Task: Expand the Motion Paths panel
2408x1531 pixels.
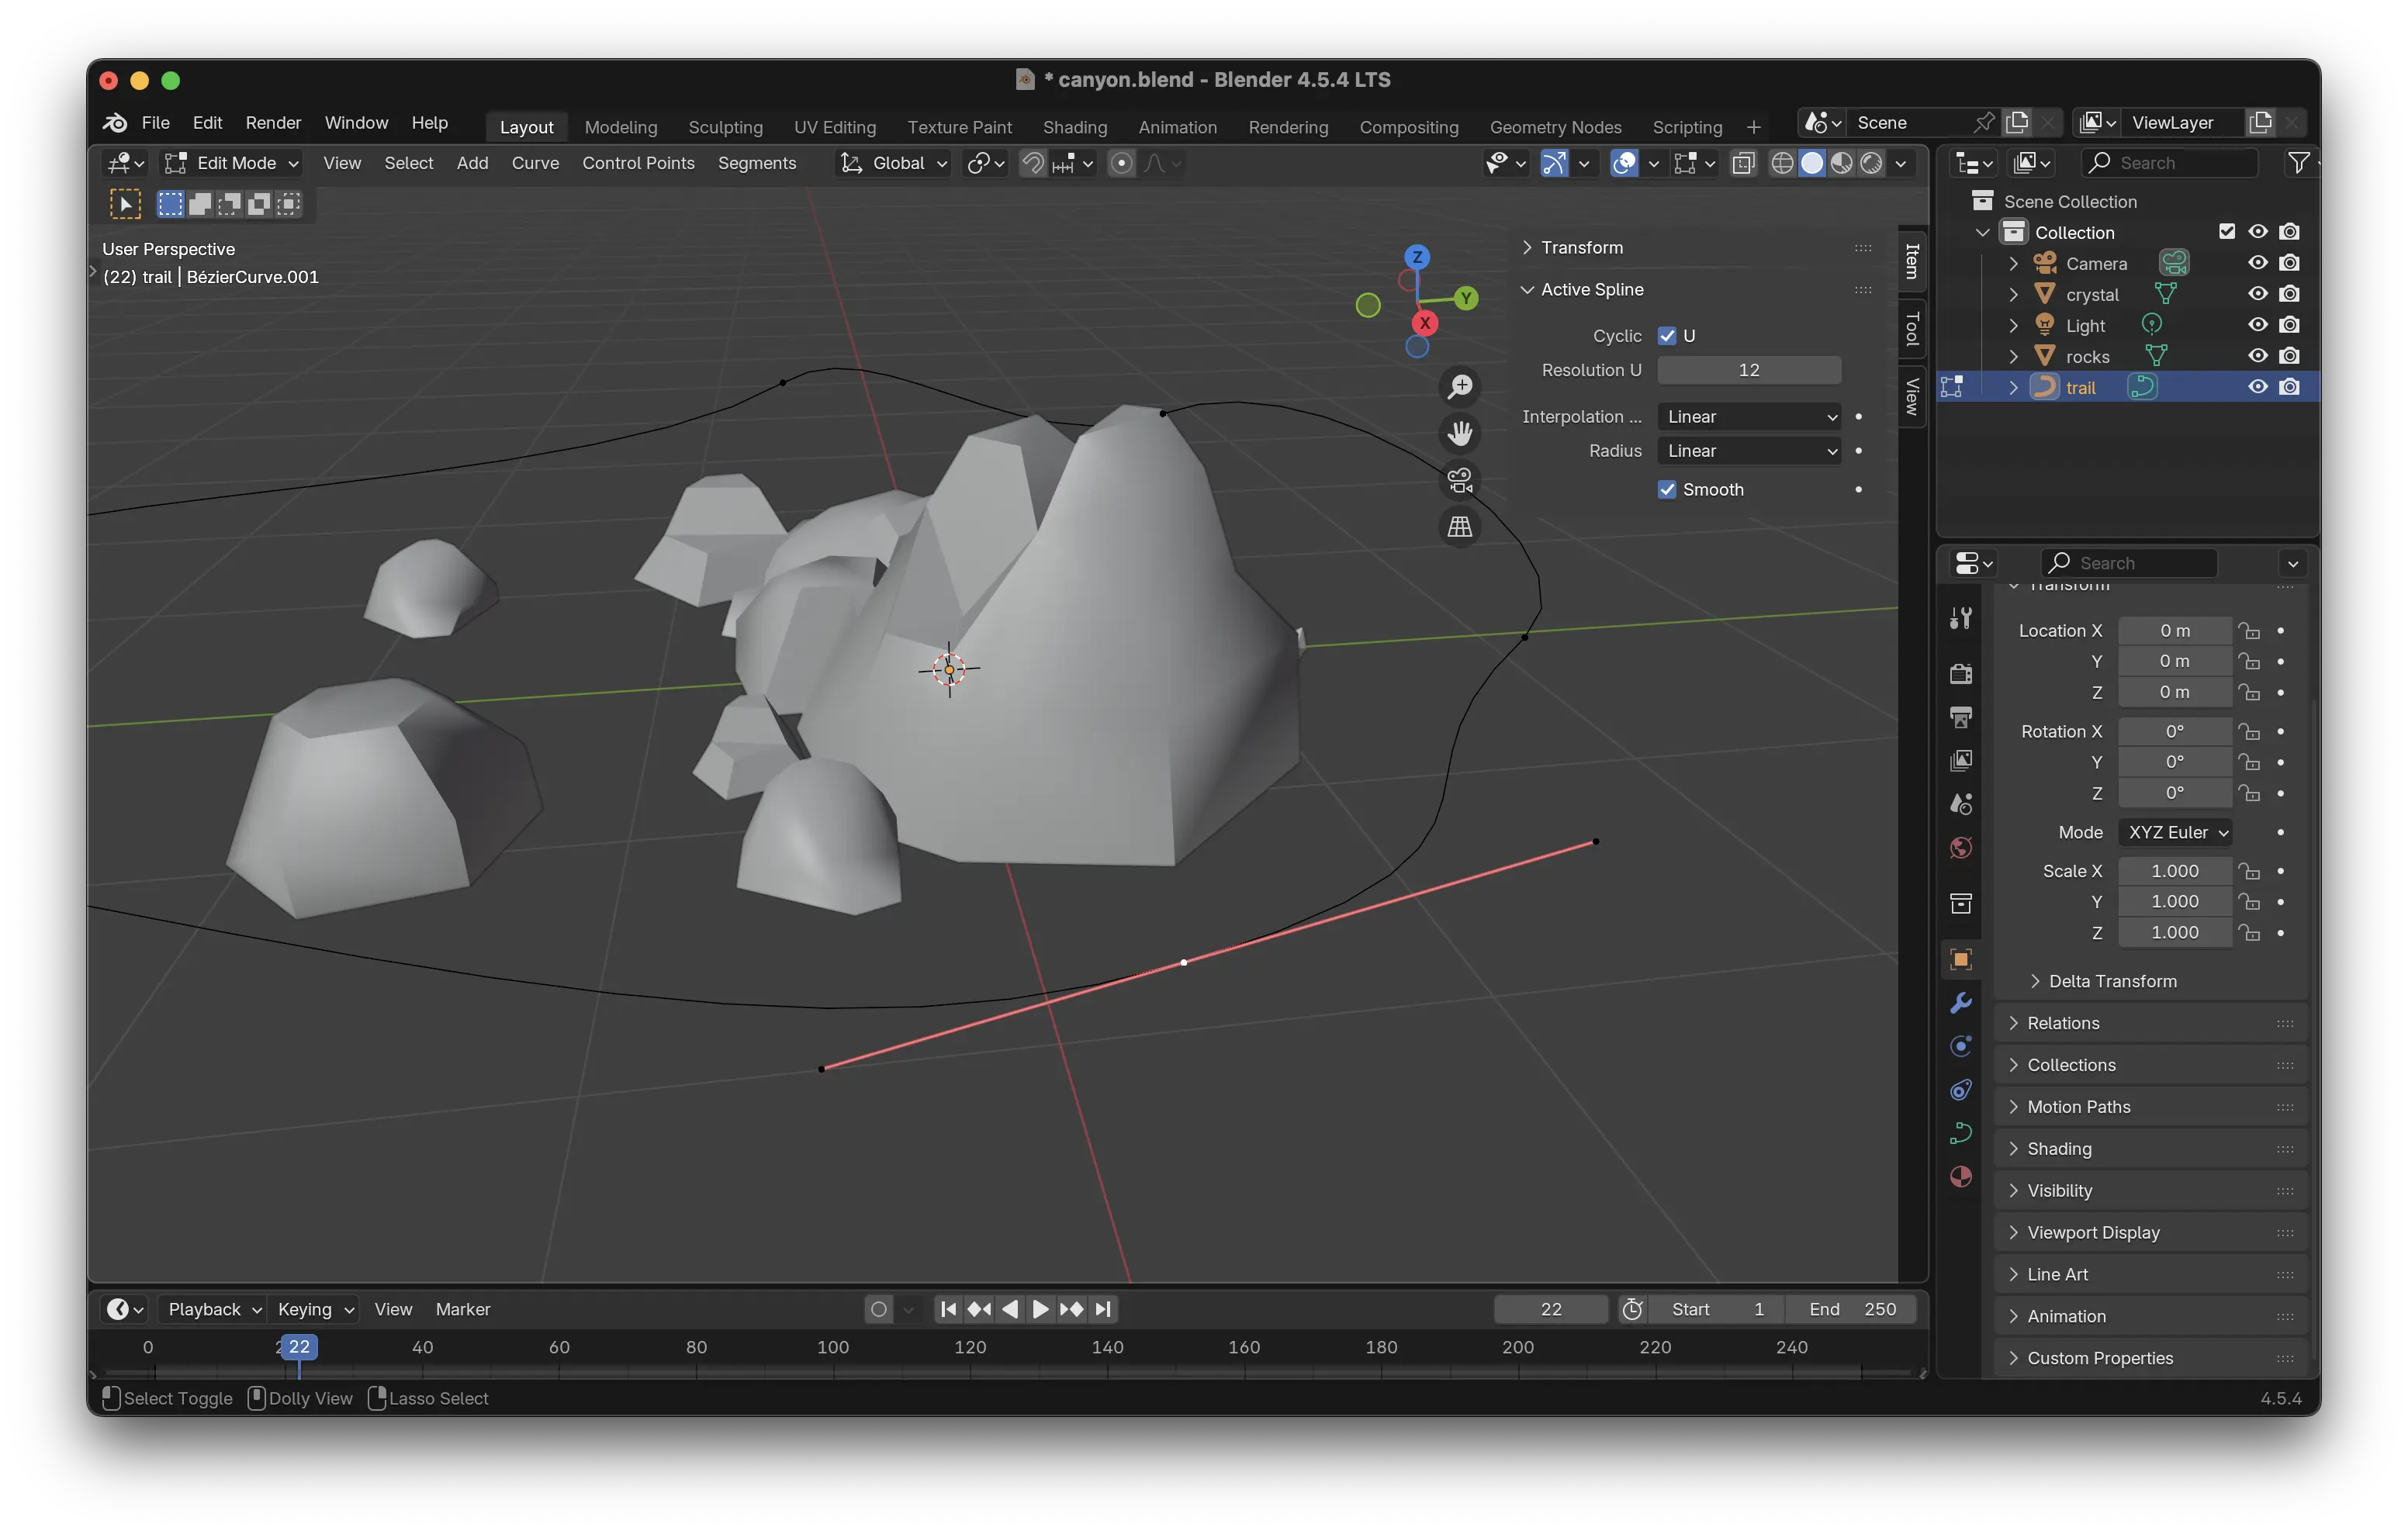Action: pos(2078,1107)
